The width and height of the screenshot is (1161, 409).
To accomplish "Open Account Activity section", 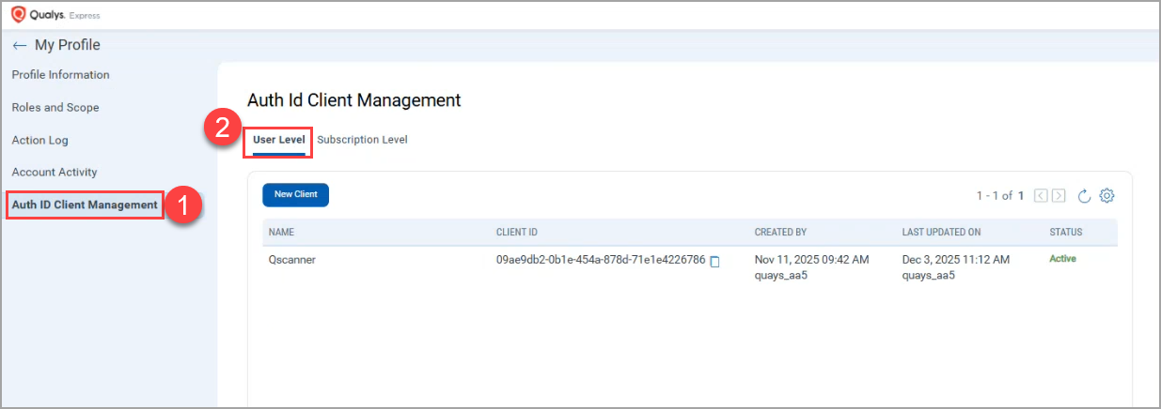I will 55,173.
